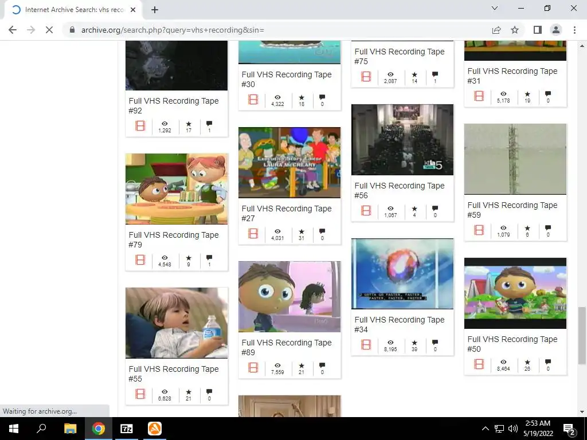Screen dimensions: 587x440
Task: Click the Tape #50 thumbnail
Action: (515, 293)
